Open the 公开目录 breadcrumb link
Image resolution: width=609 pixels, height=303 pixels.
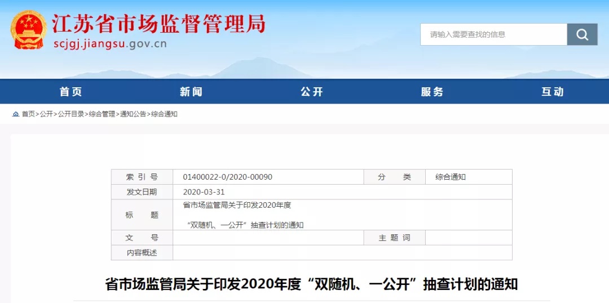pos(71,114)
